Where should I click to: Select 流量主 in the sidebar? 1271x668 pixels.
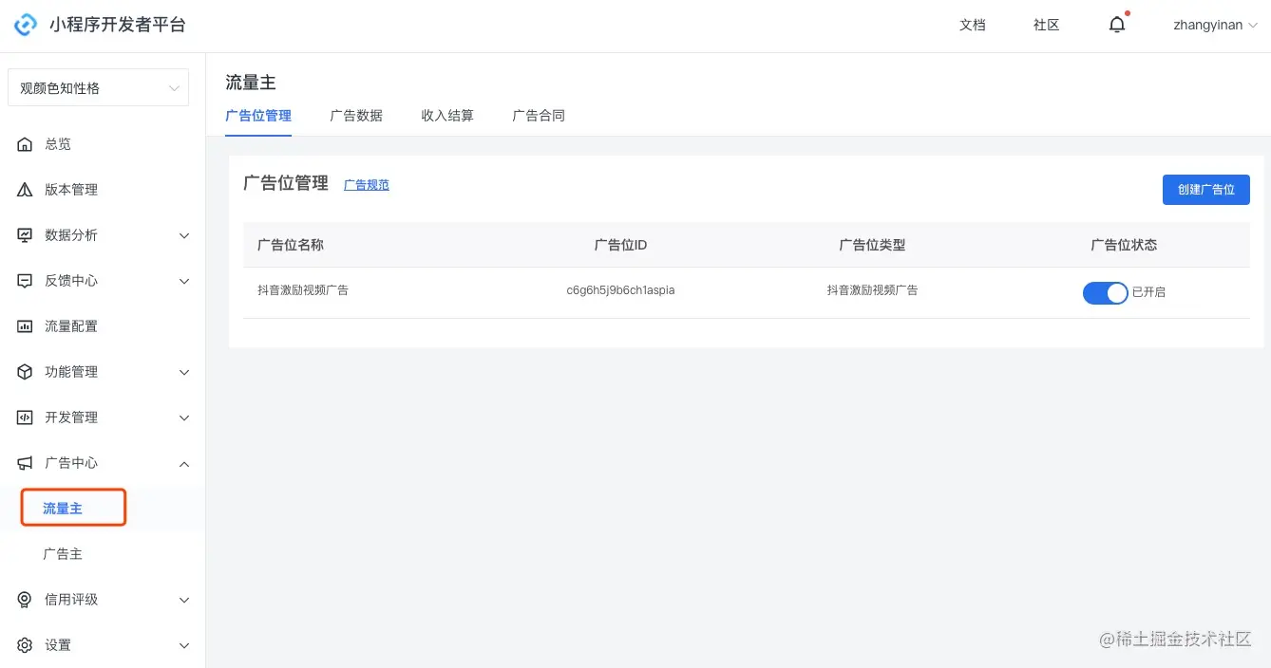(x=63, y=509)
